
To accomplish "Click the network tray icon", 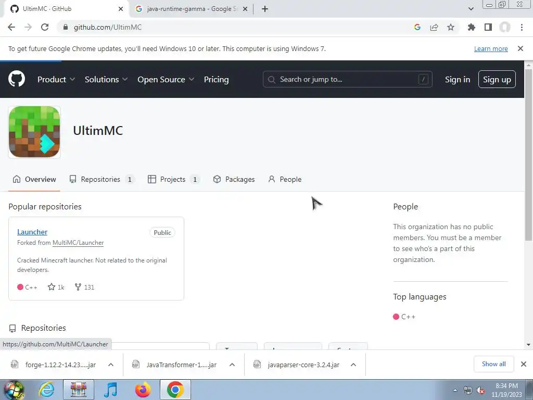I will (x=468, y=391).
